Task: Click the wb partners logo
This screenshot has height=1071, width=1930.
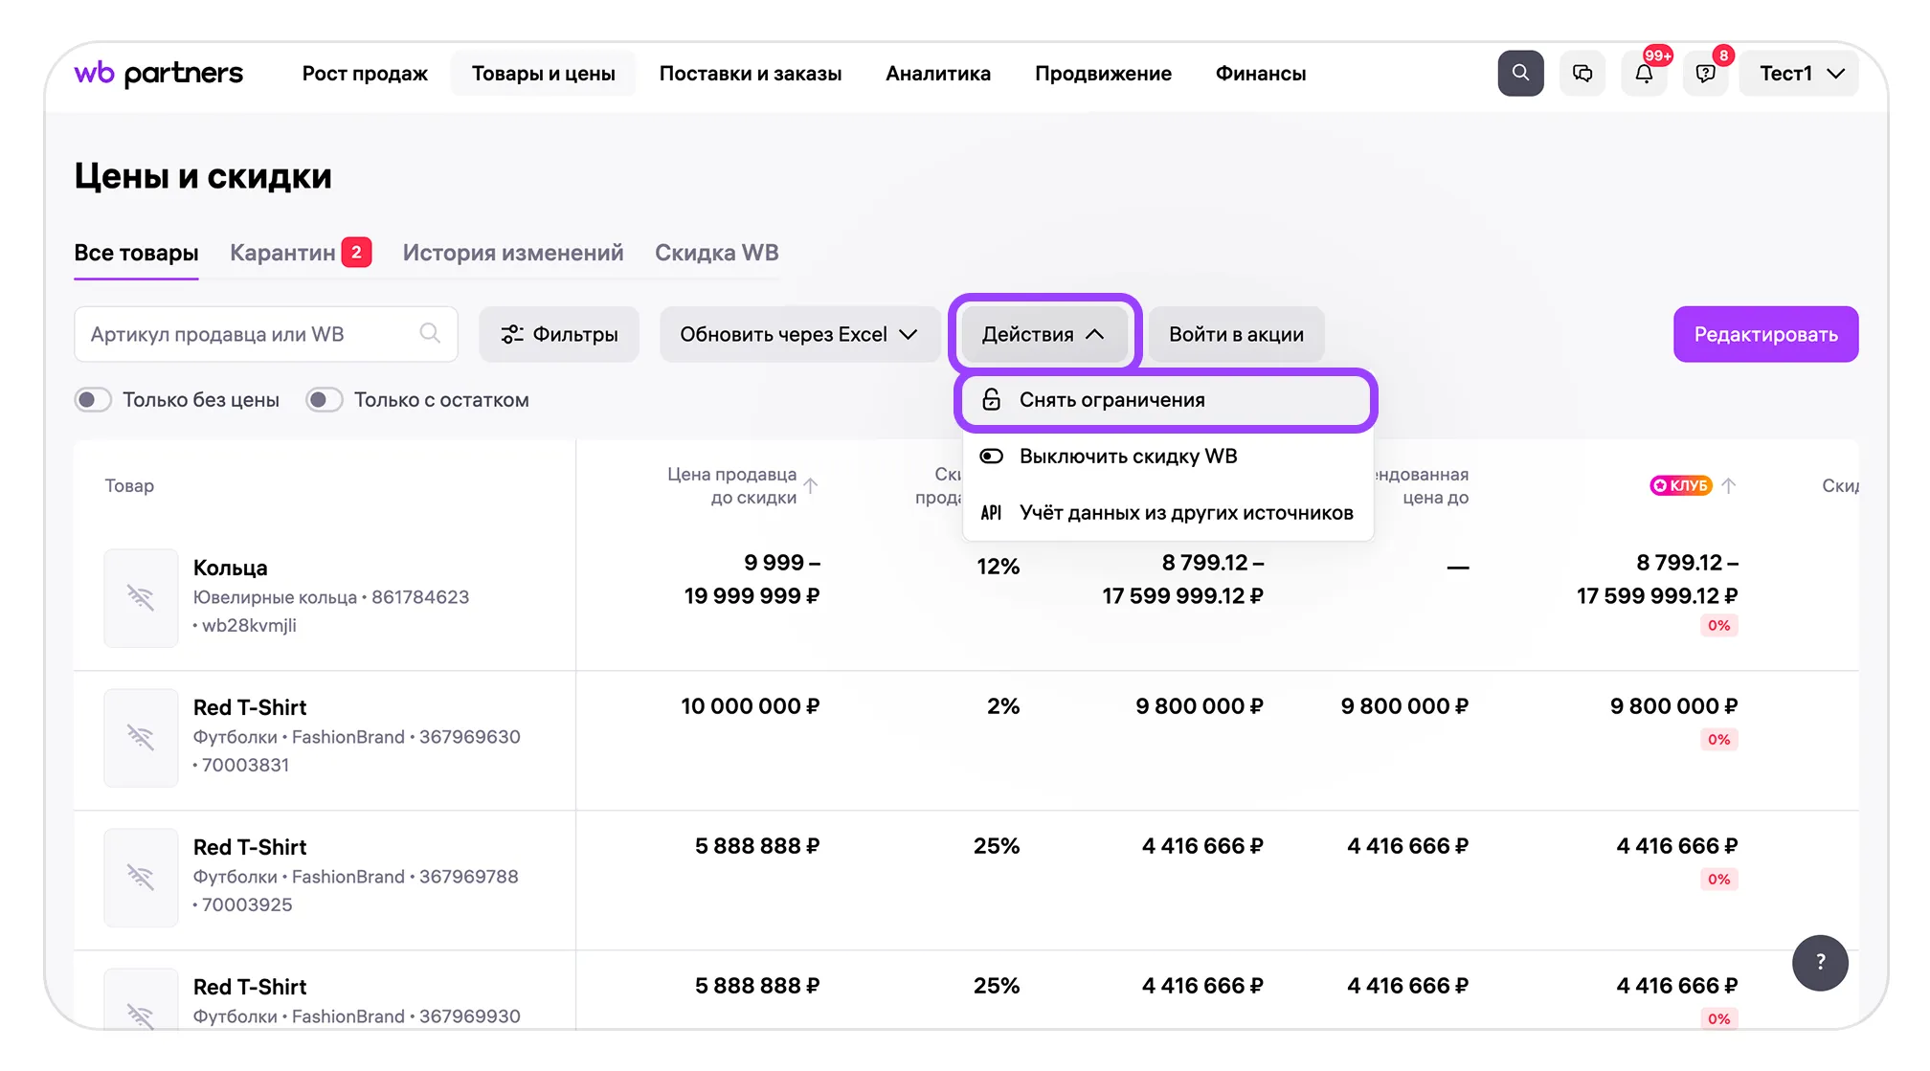Action: click(x=159, y=74)
